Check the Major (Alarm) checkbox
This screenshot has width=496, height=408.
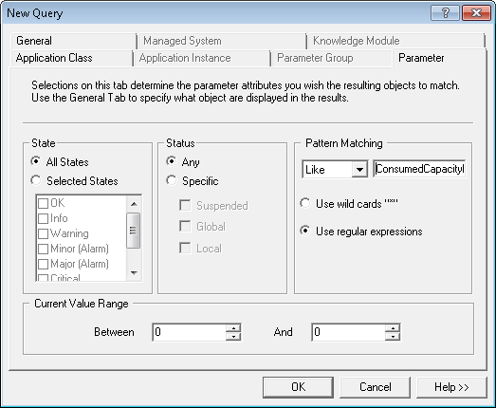43,264
